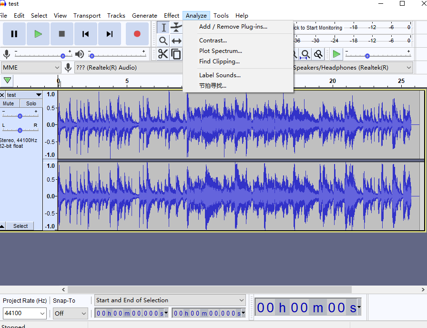Skip to start of the track
This screenshot has width=427, height=328.
[x=85, y=34]
